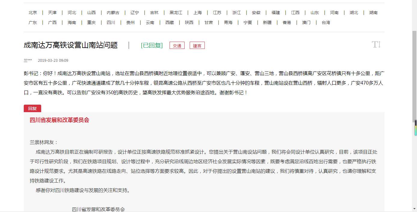Select the 香港 region link

click(x=287, y=22)
